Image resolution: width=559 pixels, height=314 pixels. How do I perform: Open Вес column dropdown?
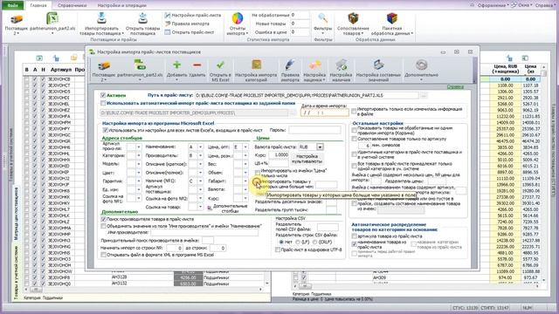[245, 164]
